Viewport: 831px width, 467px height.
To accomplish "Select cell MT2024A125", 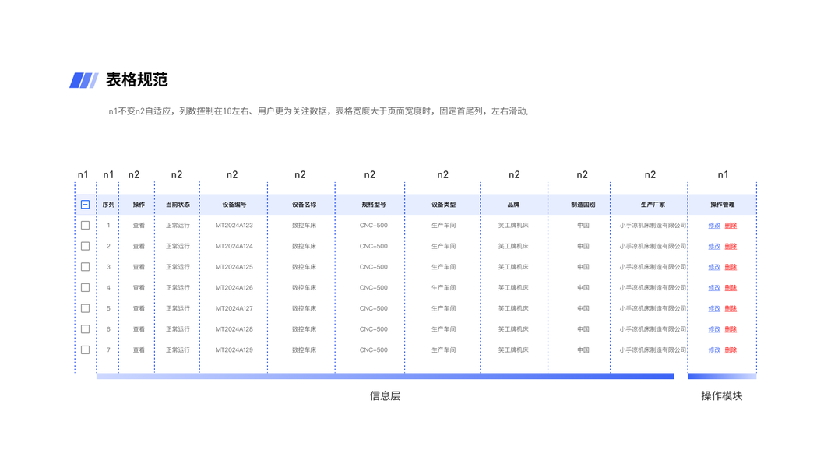I will pyautogui.click(x=234, y=267).
